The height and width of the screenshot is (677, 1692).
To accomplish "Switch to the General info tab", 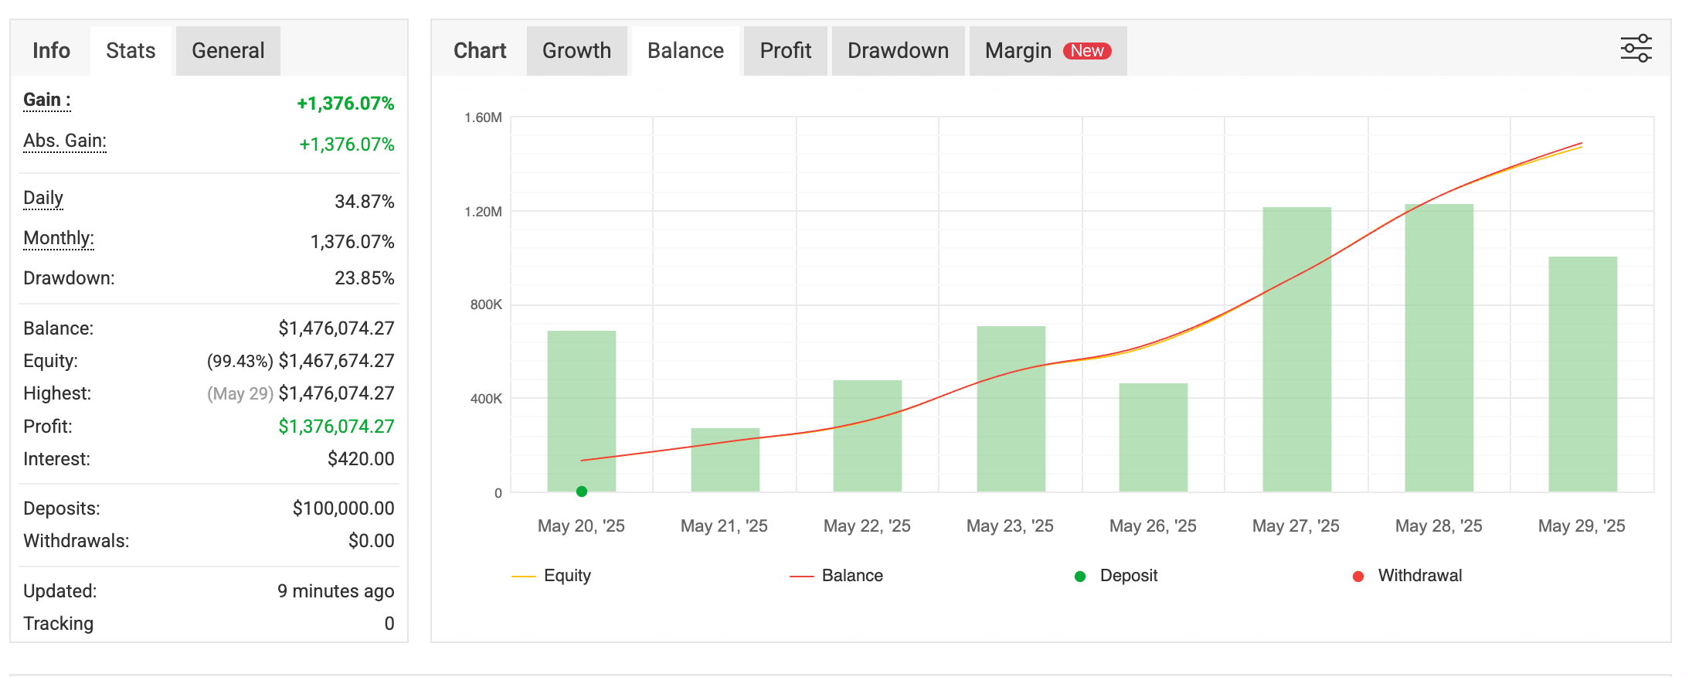I will 228,51.
